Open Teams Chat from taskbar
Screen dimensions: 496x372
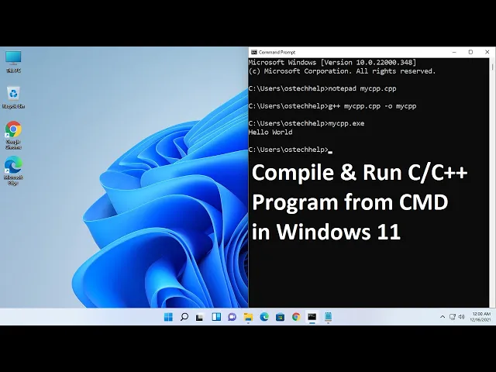pos(232,317)
